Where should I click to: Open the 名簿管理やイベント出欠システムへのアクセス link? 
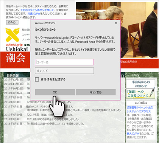[140, 109]
